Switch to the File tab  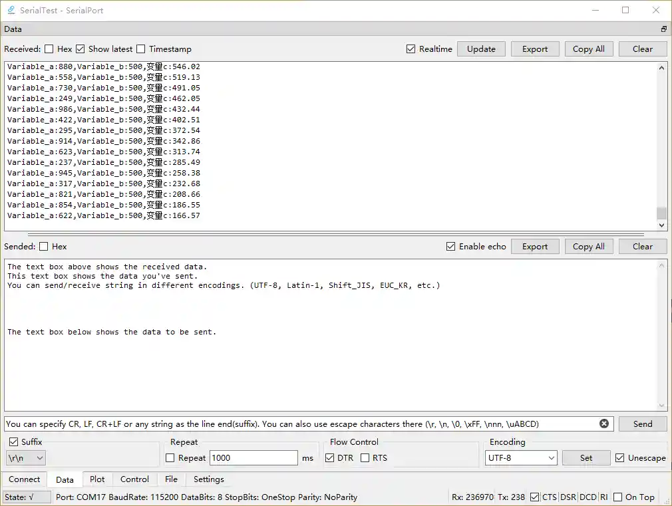171,479
